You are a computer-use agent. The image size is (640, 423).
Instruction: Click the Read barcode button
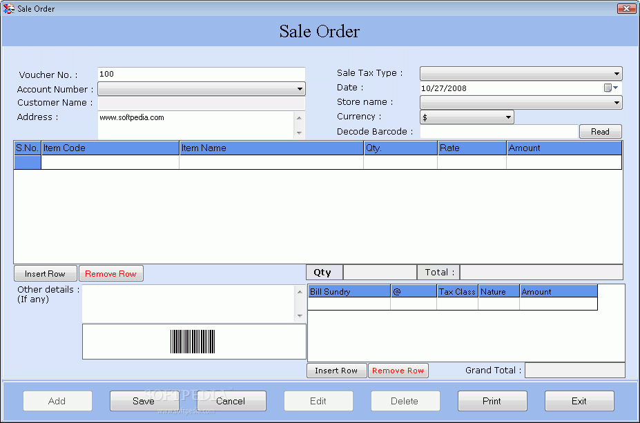coord(600,132)
